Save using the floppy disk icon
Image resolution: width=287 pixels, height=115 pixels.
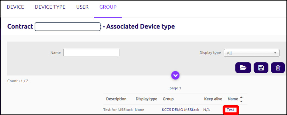click(261, 68)
